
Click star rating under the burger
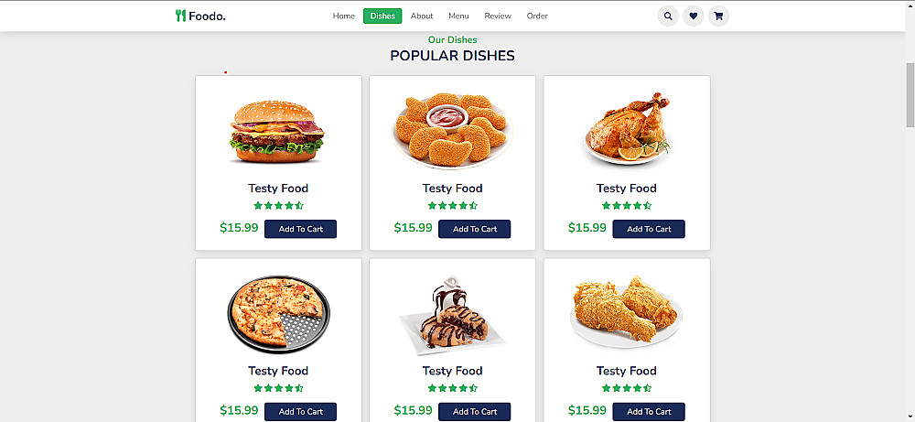[x=278, y=205]
